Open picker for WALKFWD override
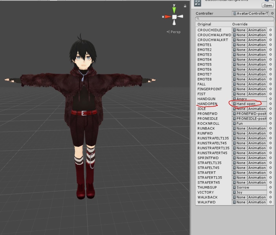 pos(271,202)
